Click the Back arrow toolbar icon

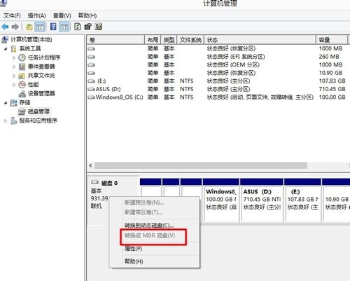pyautogui.click(x=5, y=27)
